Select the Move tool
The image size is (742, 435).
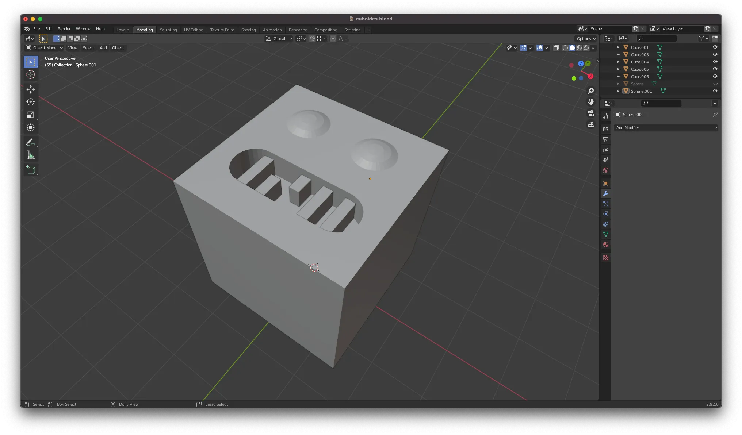[31, 89]
